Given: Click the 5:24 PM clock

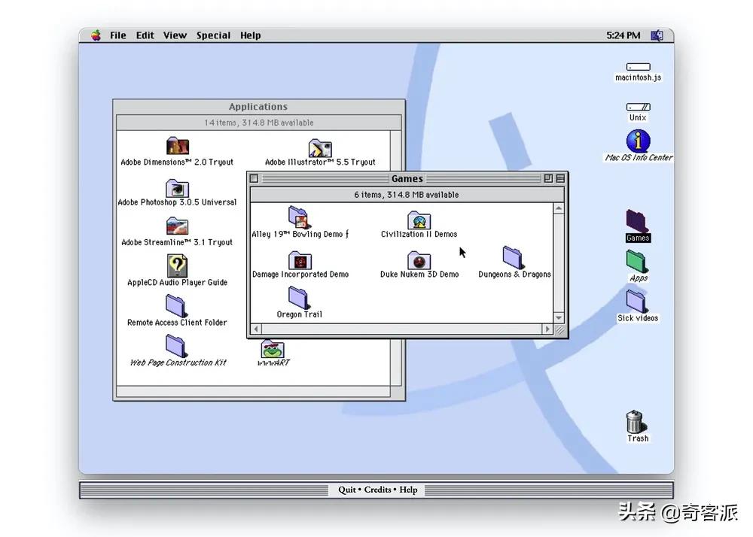Looking at the screenshot, I should (x=623, y=35).
